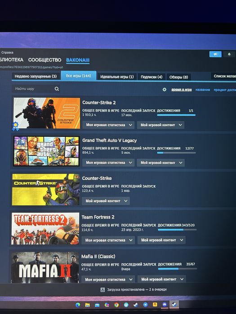
Task: Sort games by процент достижений
Action: [x=225, y=90]
